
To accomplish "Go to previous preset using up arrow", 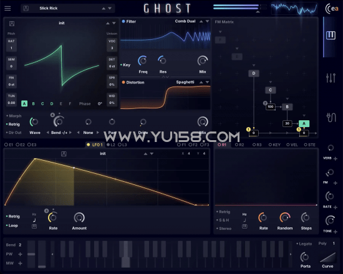I will (x=104, y=9).
